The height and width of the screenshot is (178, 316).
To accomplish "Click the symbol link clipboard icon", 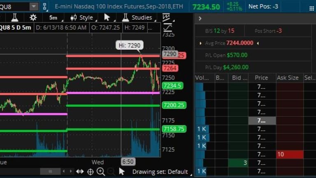I will (45, 7).
